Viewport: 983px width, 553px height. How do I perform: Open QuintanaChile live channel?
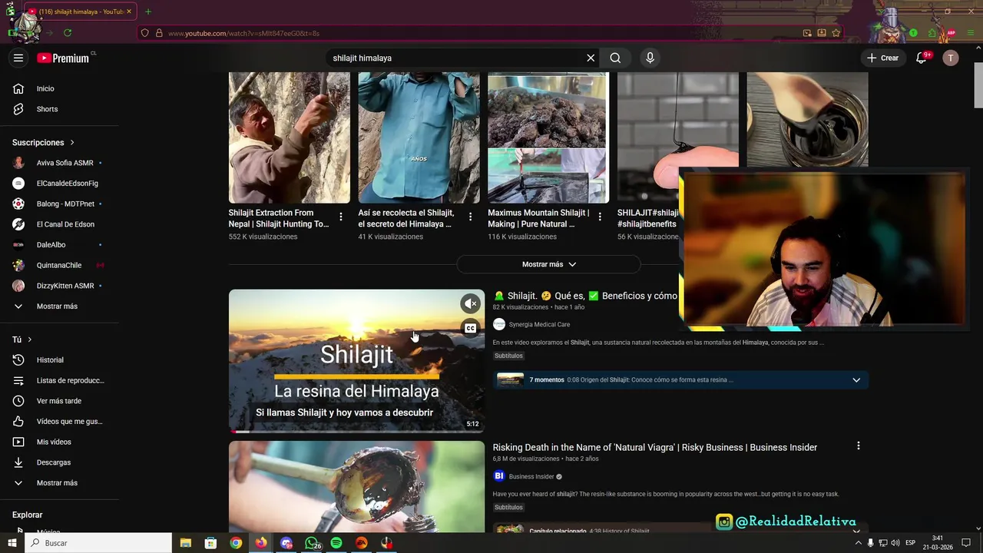[59, 265]
